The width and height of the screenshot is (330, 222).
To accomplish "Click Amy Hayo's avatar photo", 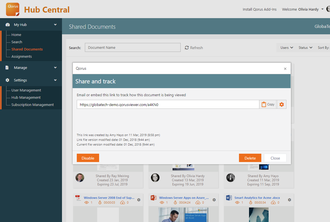I will point(231,178).
